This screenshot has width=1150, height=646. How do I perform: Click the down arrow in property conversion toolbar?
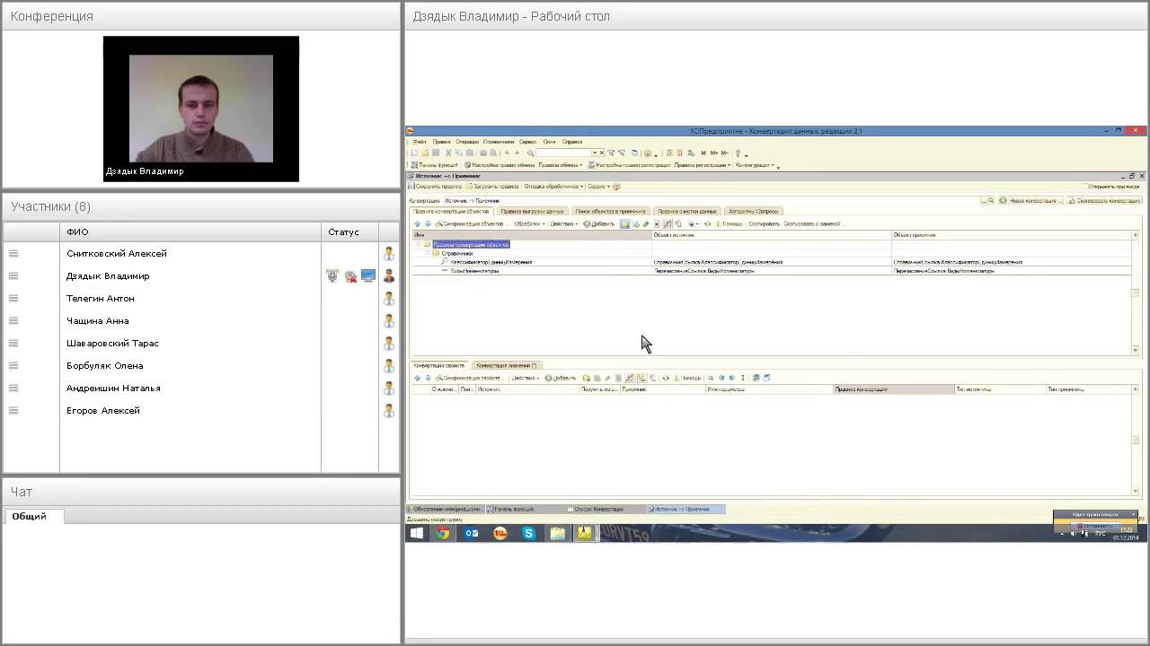(x=428, y=378)
